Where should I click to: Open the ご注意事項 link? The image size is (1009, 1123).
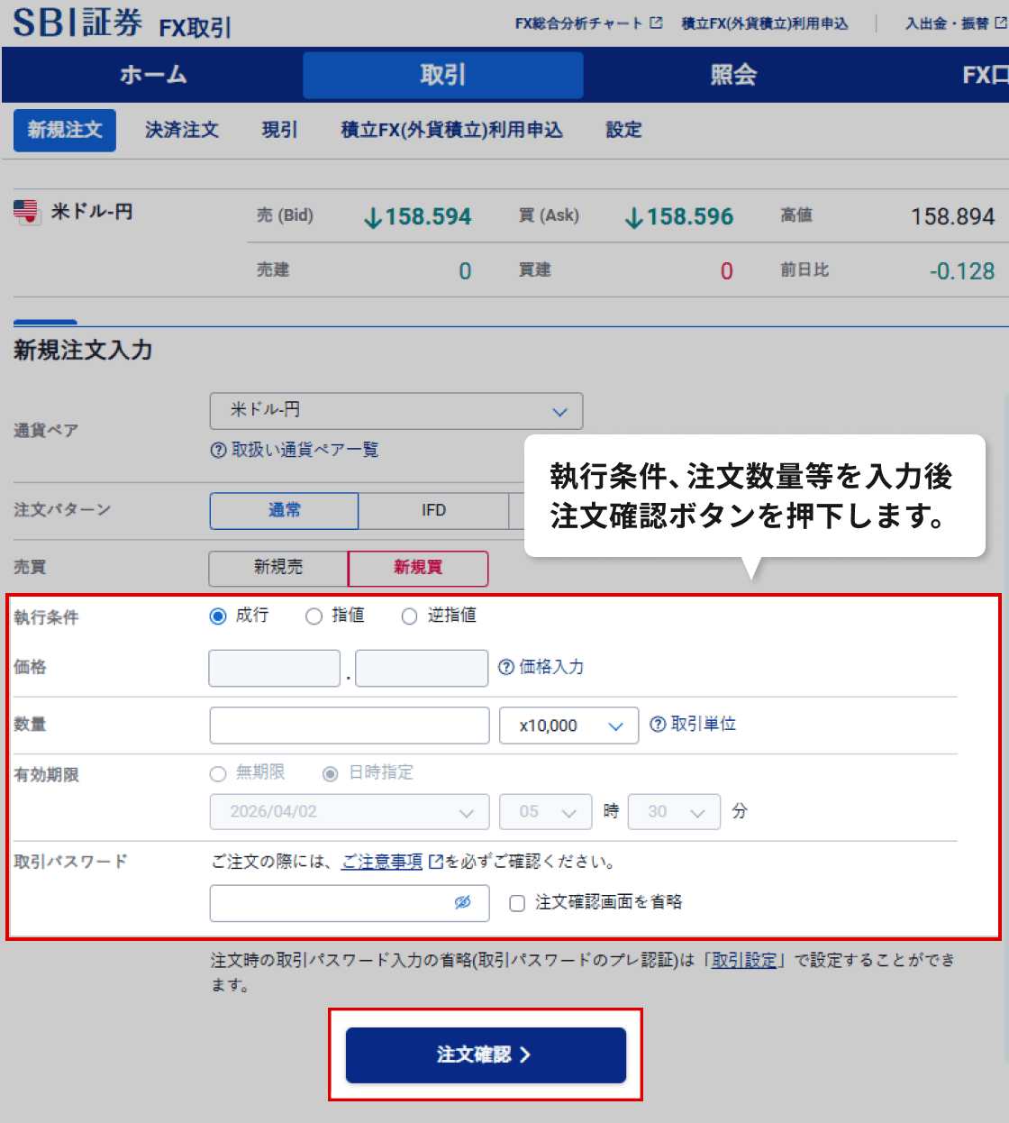pyautogui.click(x=382, y=862)
